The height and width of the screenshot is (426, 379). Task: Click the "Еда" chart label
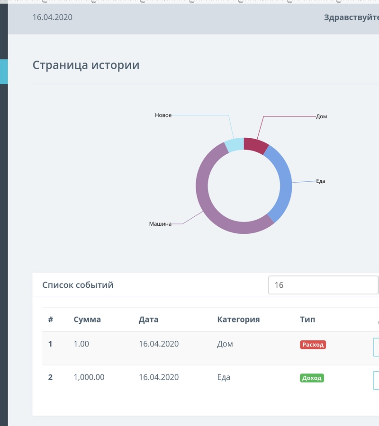321,181
